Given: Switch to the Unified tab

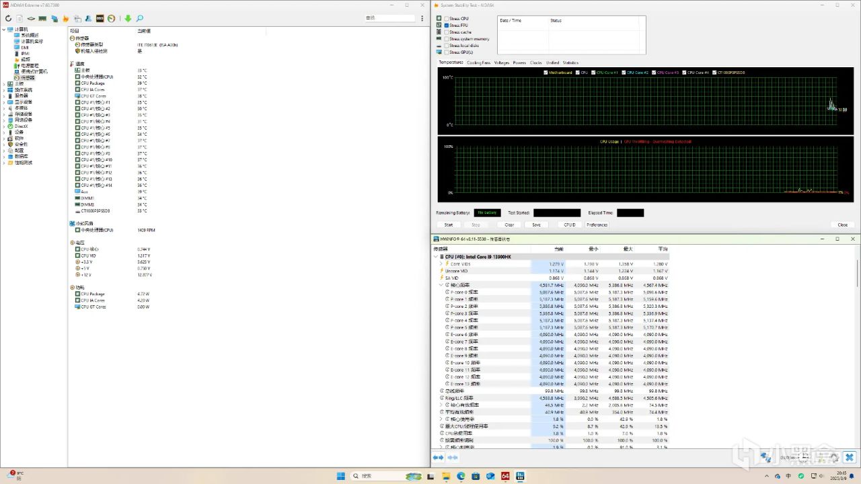Looking at the screenshot, I should [x=552, y=63].
